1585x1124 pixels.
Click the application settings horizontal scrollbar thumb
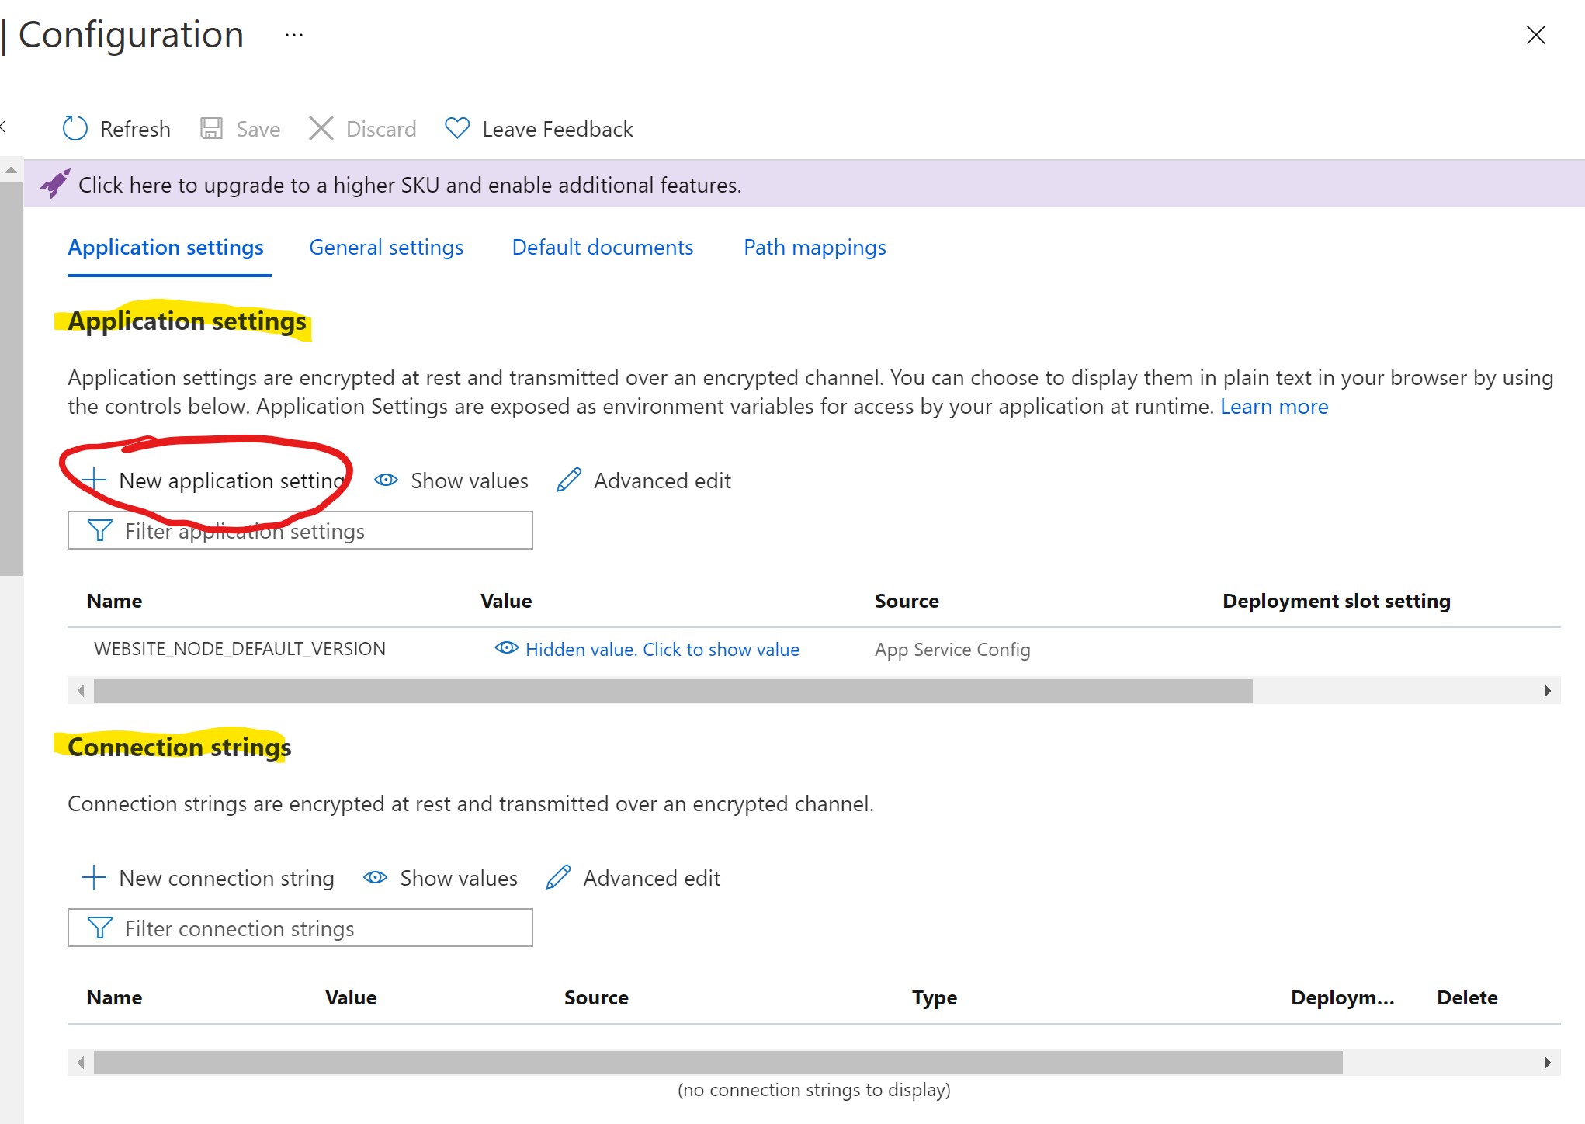(672, 691)
